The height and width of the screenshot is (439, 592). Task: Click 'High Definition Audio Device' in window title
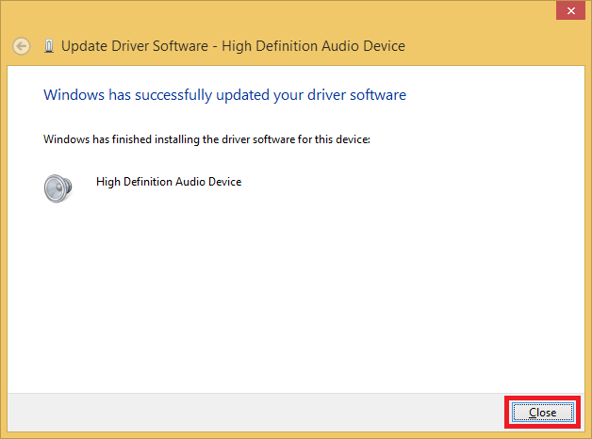coord(313,46)
